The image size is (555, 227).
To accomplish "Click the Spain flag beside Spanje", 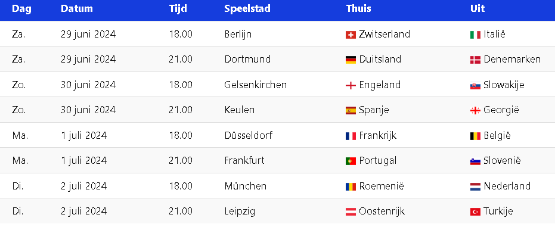I will coord(351,111).
